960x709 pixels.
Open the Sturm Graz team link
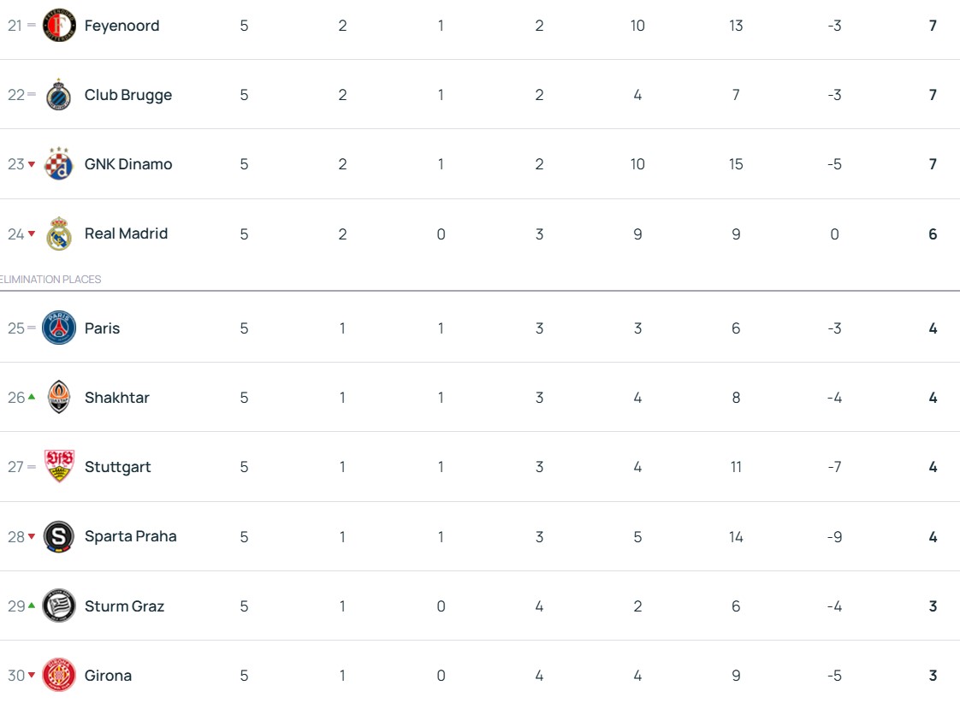(x=124, y=606)
